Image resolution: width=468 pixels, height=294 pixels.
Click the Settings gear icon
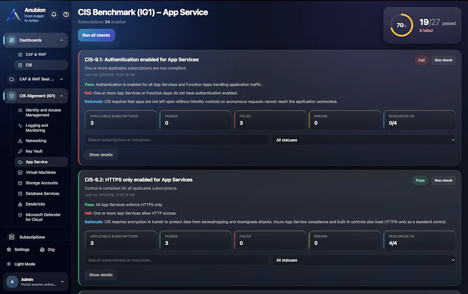click(9, 250)
